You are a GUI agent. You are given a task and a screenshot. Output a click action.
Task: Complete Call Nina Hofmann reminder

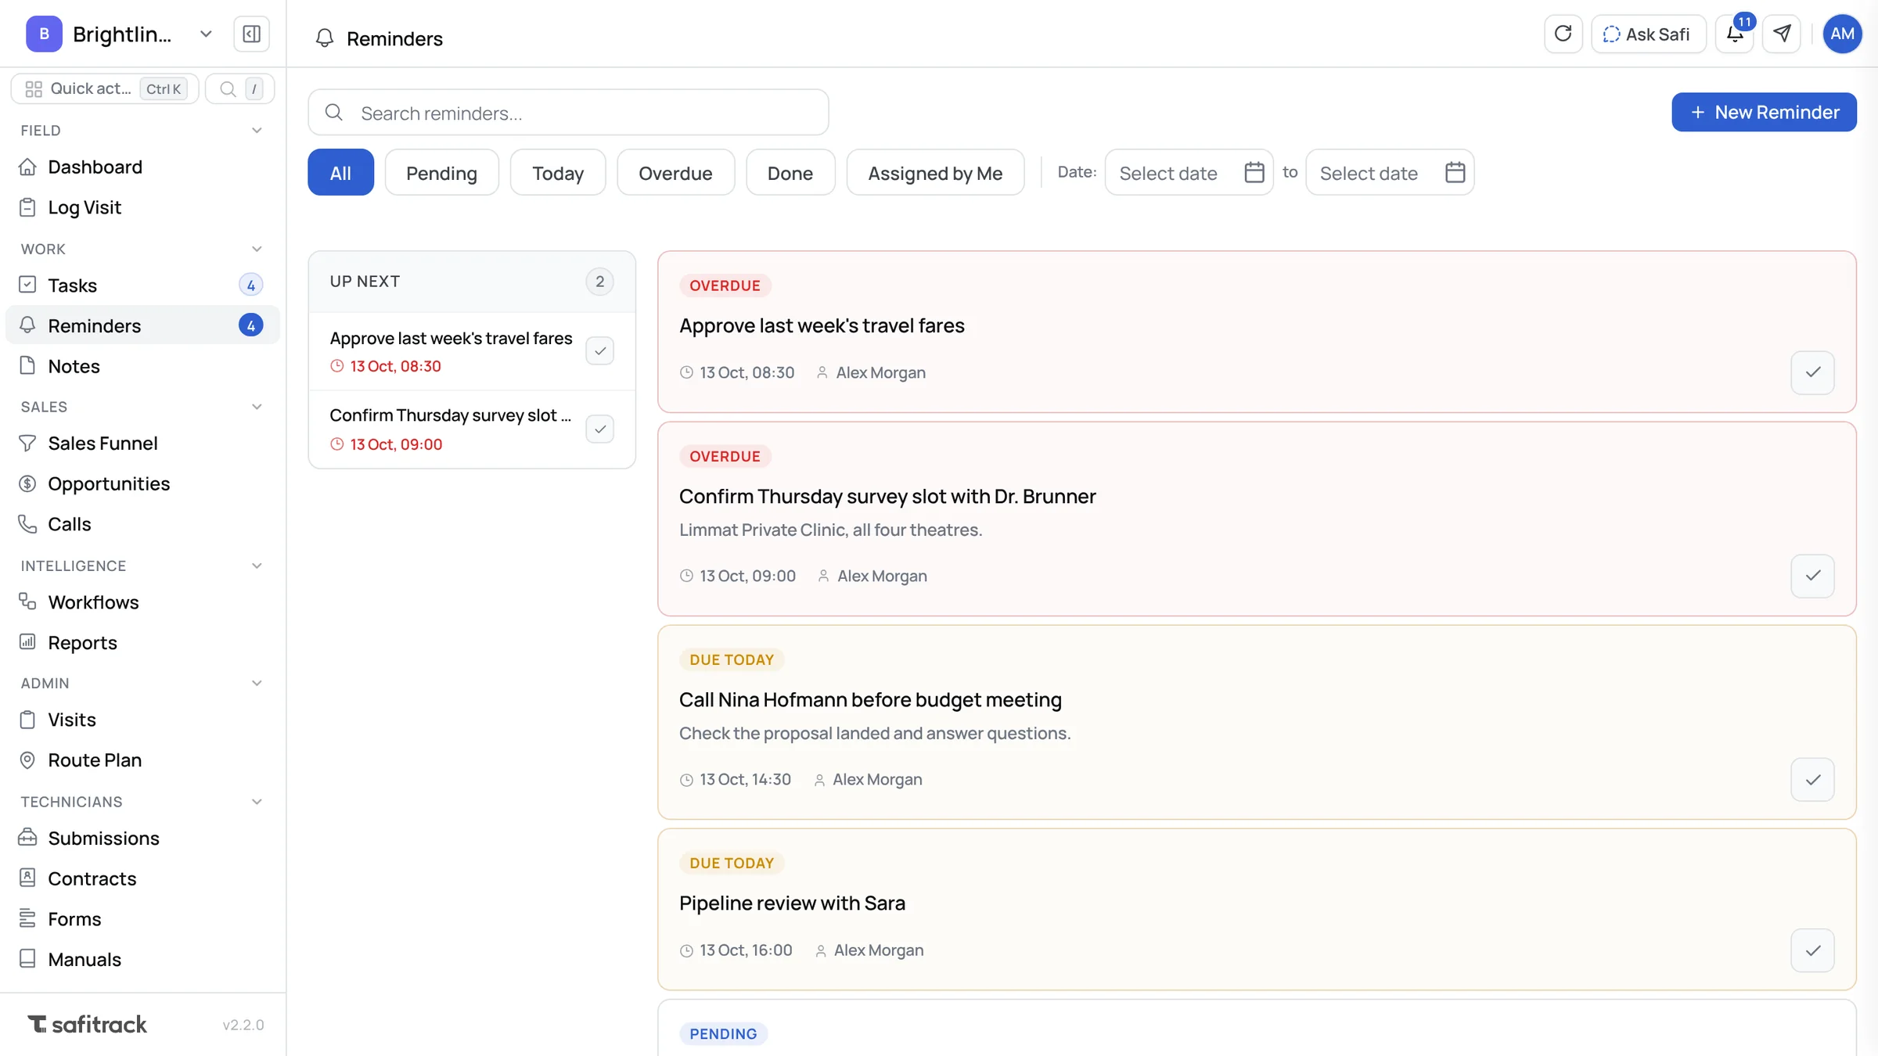[x=1812, y=779]
